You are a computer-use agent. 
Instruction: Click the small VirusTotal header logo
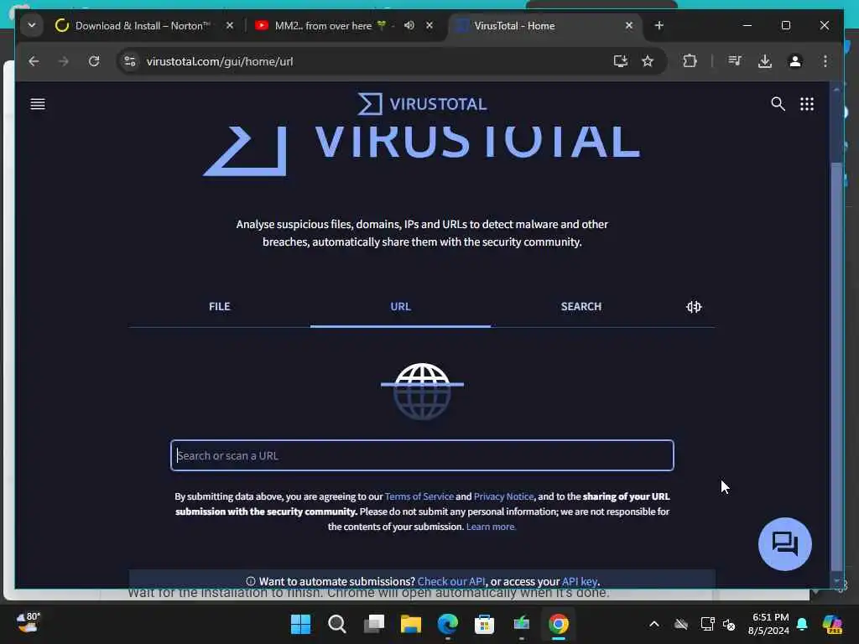[422, 104]
